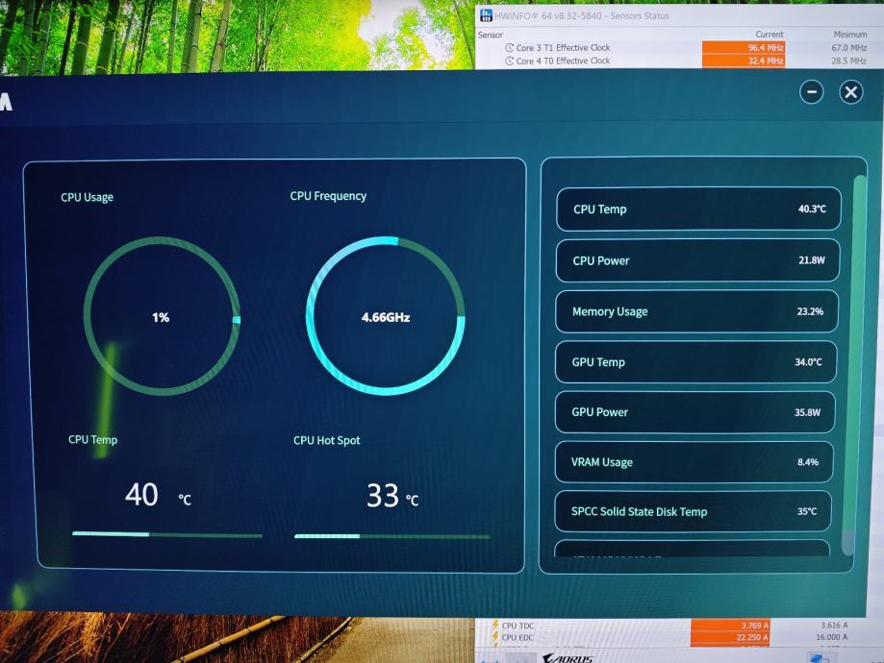Select SPCC Solid State Disk Temp card
Viewport: 884px width, 663px height.
point(693,511)
